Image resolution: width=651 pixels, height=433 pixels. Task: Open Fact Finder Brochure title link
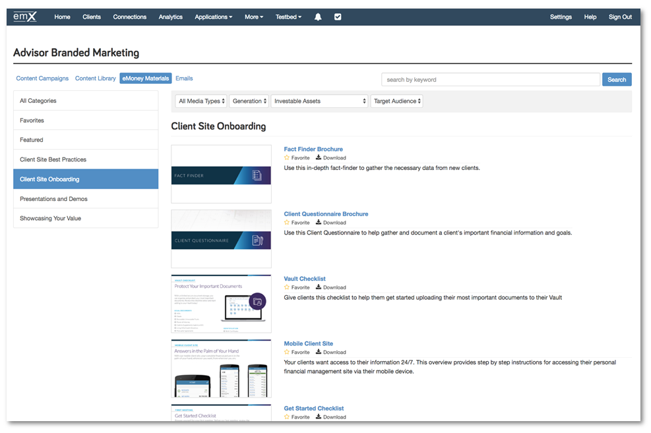(313, 149)
